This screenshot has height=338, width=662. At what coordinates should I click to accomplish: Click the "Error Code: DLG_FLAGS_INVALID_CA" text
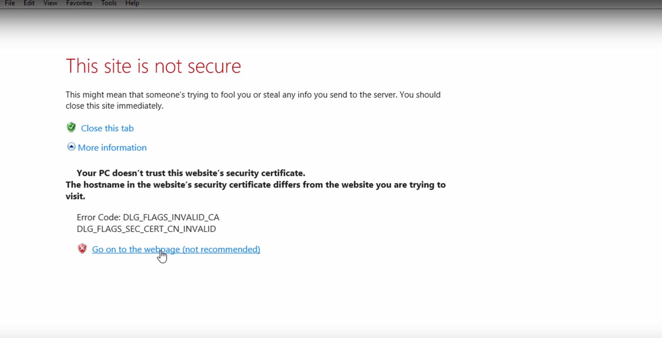click(x=148, y=217)
